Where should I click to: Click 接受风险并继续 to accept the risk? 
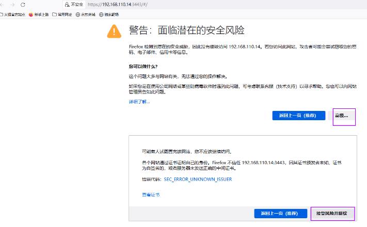pyautogui.click(x=332, y=214)
